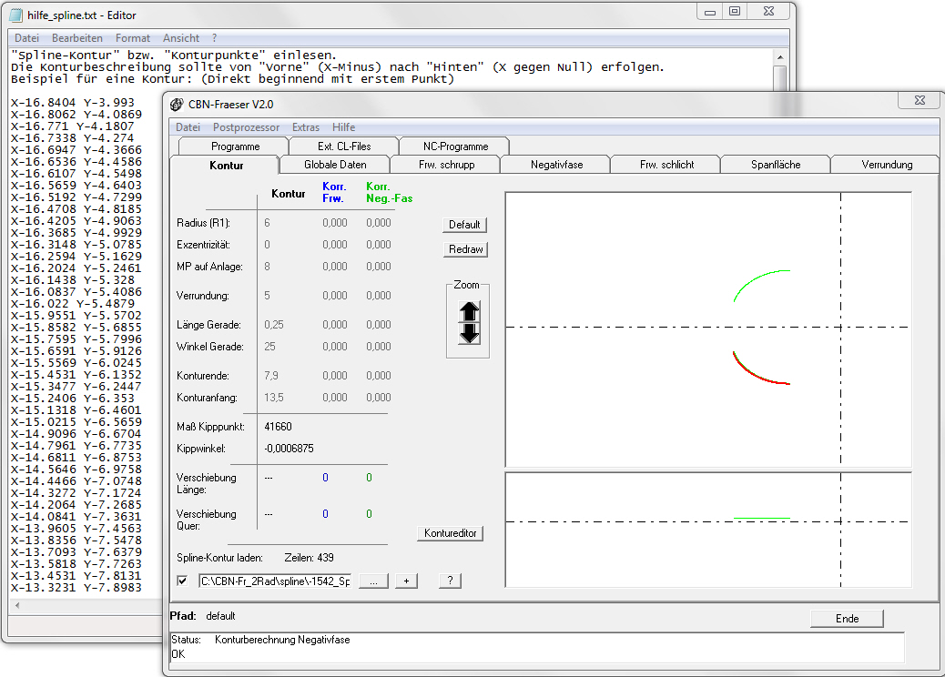Screen dimensions: 945x677
Task: Switch to the Negativfase tab
Action: coord(556,165)
